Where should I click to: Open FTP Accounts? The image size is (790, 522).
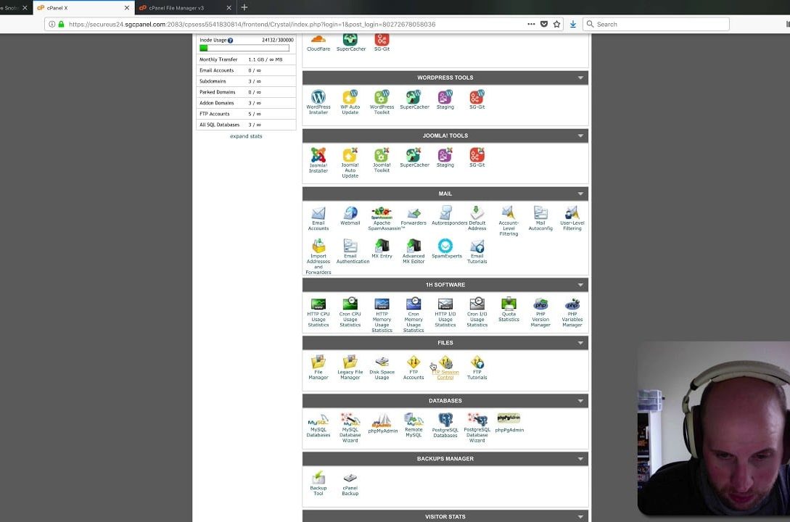413,368
